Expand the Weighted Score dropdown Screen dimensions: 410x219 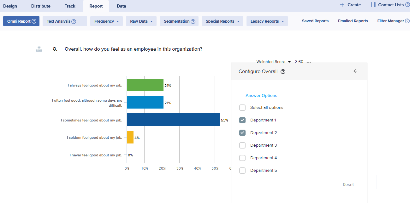point(289,62)
